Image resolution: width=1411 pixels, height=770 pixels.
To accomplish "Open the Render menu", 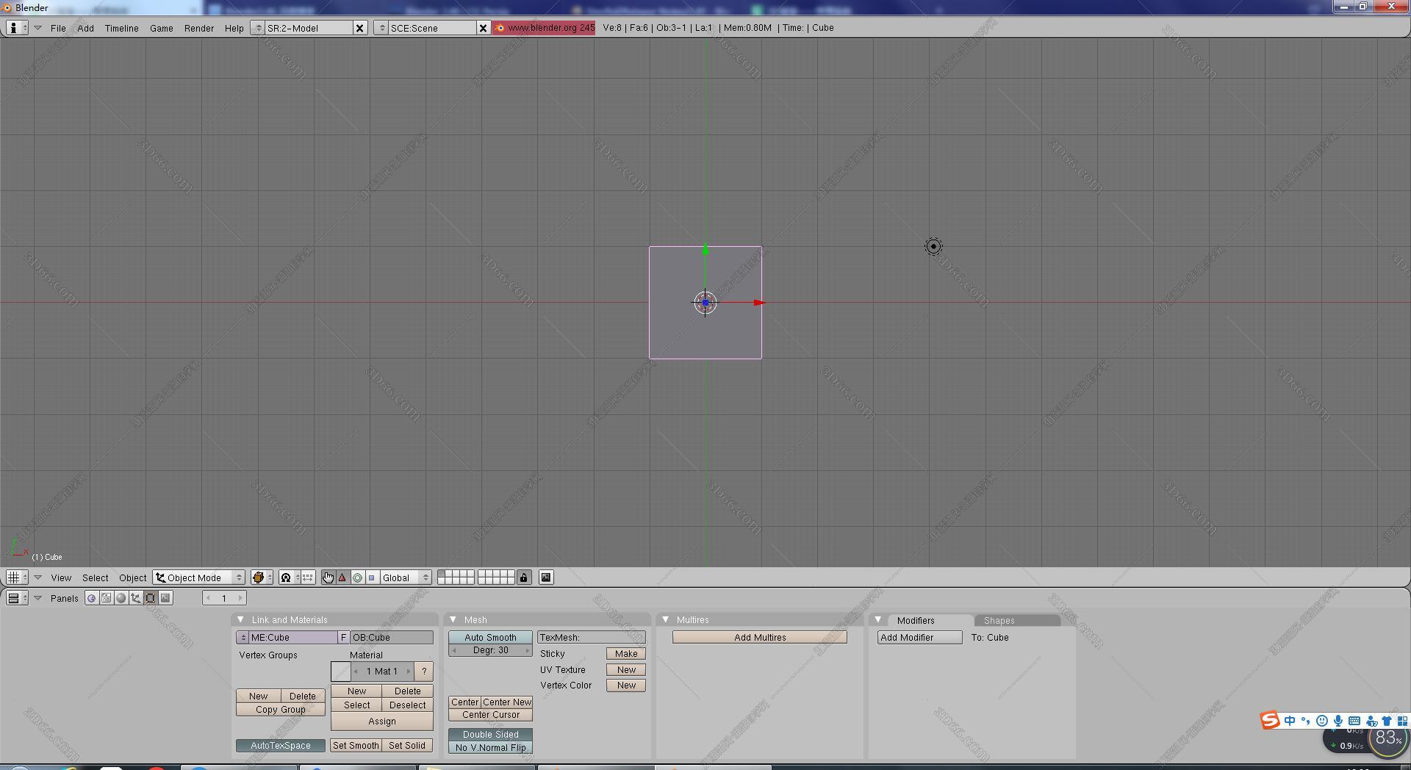I will [x=198, y=28].
